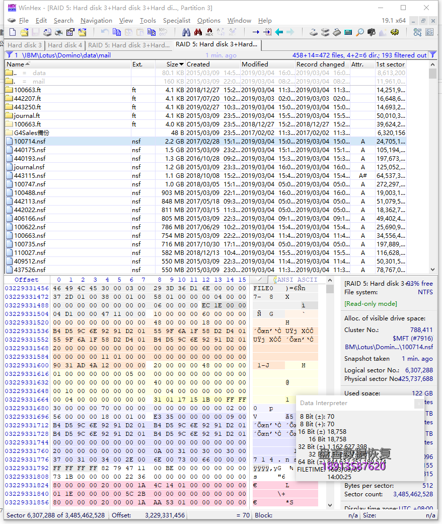Open the View menu

pos(126,20)
